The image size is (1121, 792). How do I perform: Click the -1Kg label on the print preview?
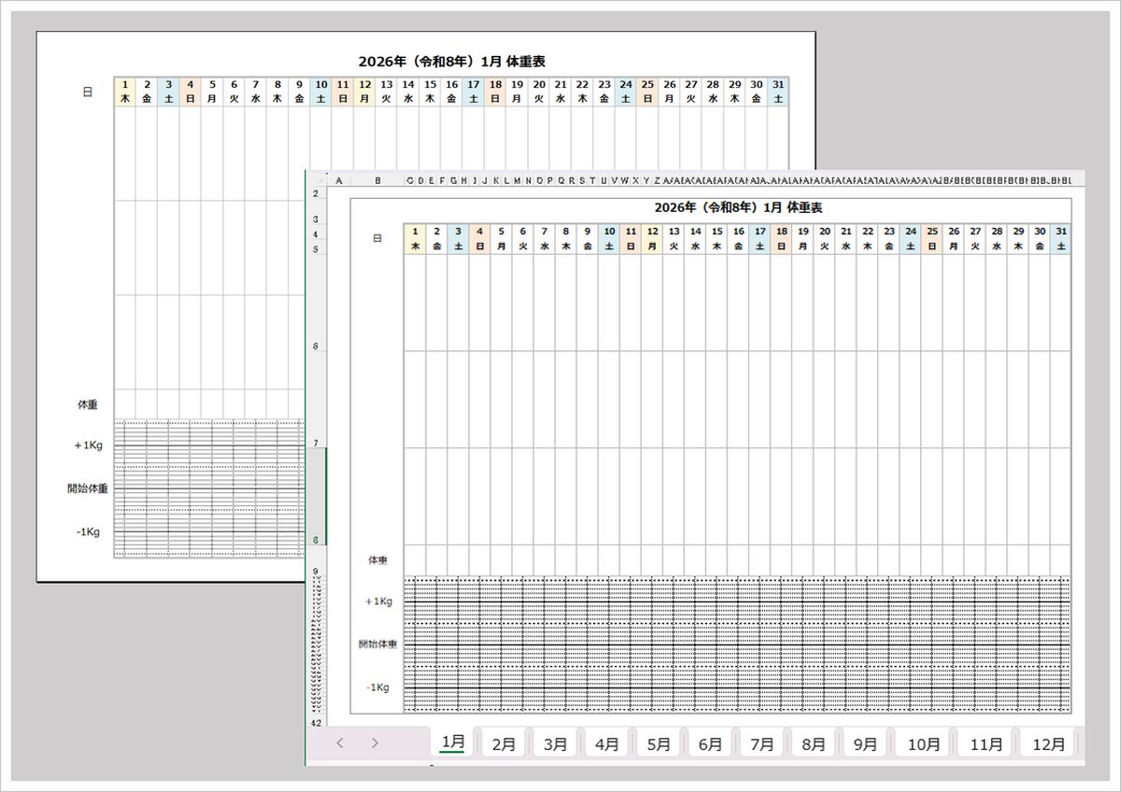coord(88,532)
